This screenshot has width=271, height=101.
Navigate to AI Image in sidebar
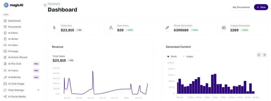click(x=13, y=51)
